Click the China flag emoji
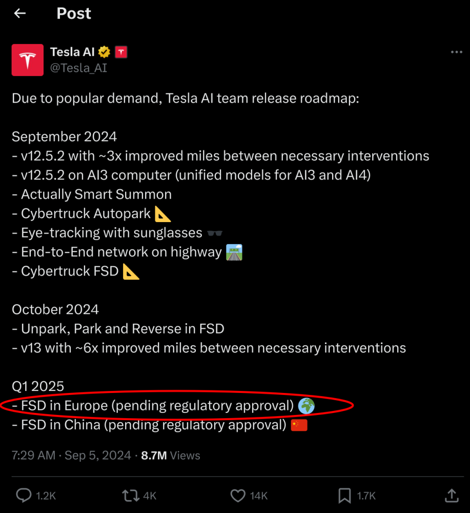This screenshot has width=470, height=513. (x=299, y=425)
